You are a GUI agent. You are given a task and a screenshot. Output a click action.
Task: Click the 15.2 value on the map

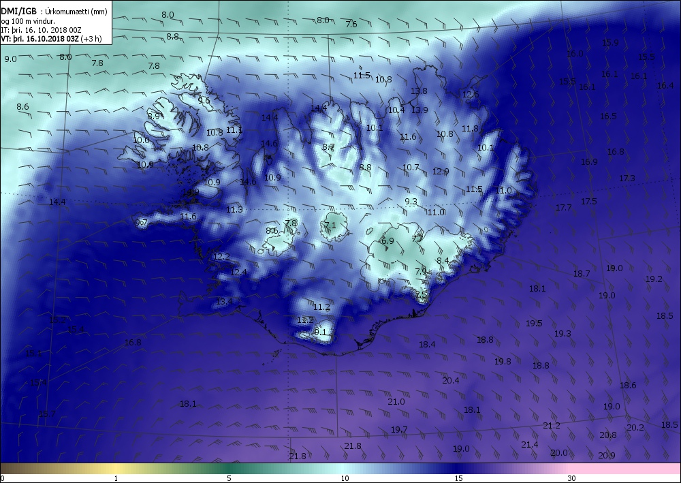pyautogui.click(x=58, y=320)
